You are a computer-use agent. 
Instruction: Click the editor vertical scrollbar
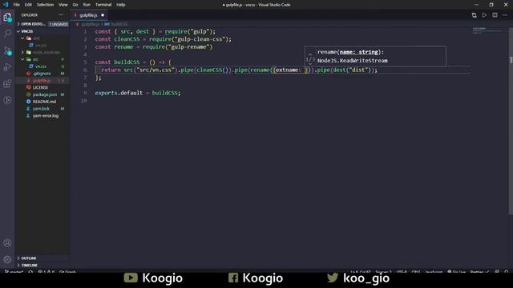click(x=511, y=121)
